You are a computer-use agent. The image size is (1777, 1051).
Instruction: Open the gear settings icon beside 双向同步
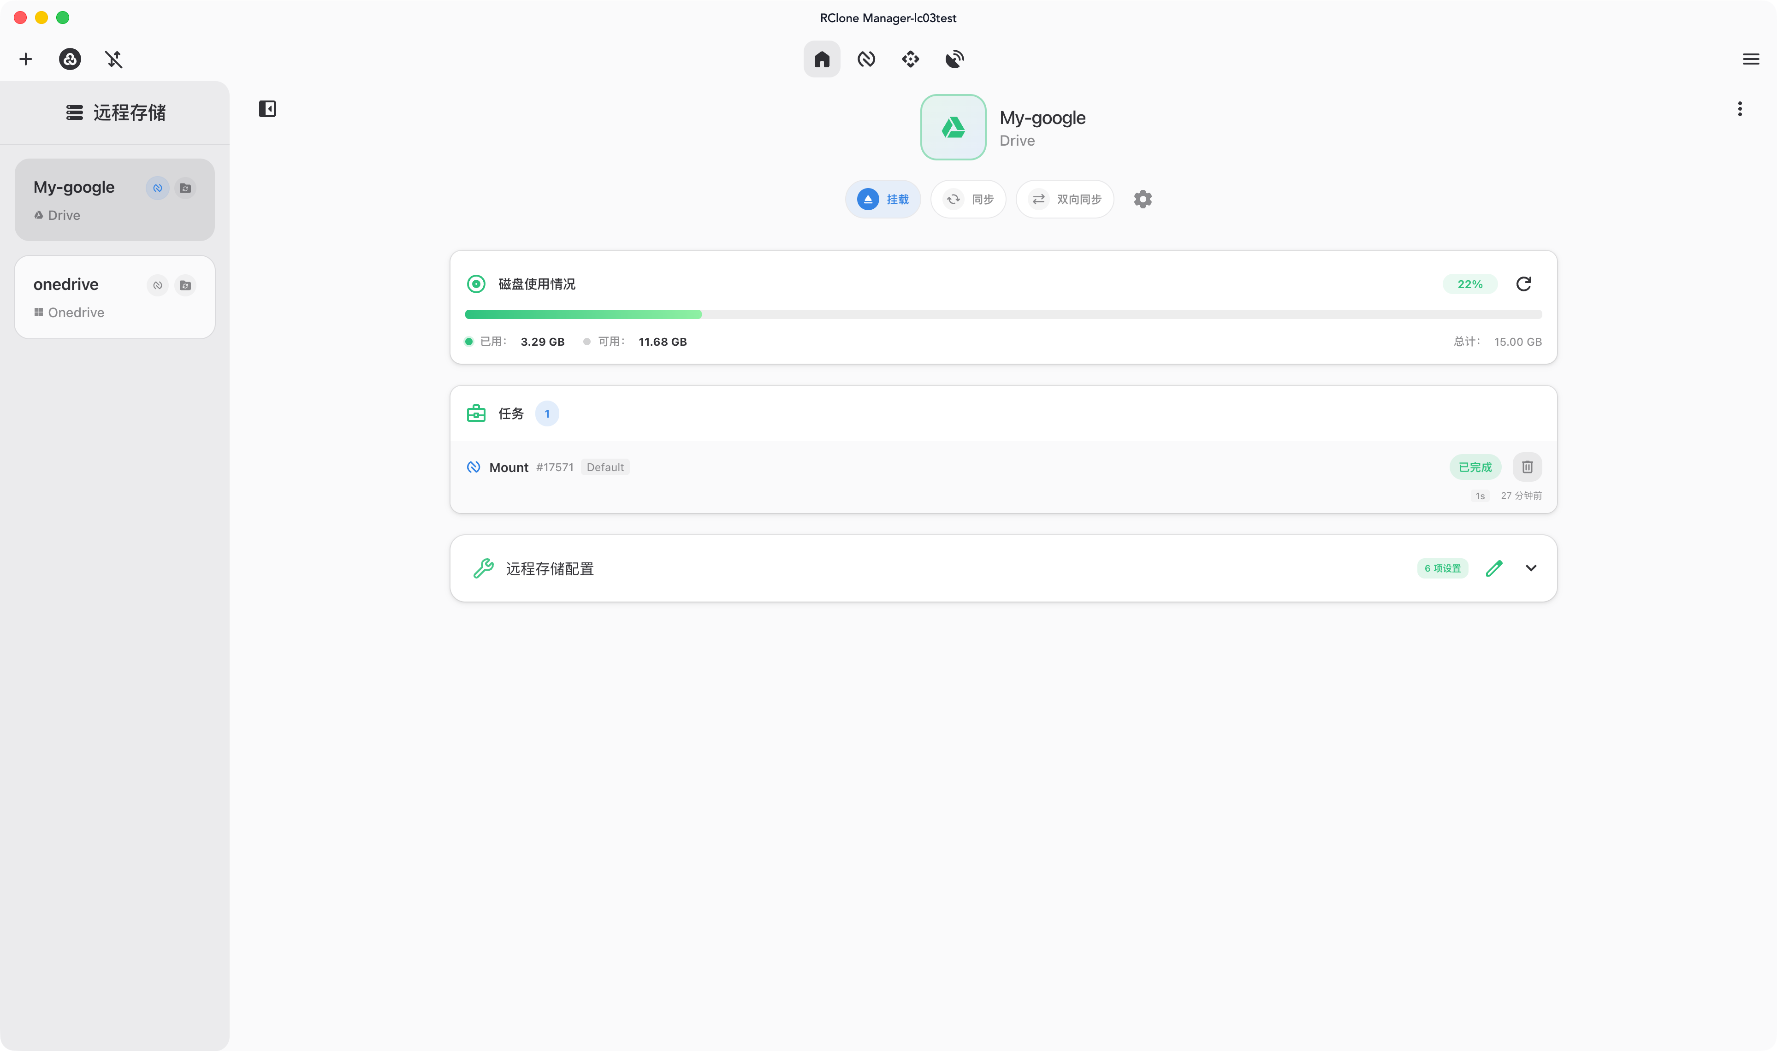(1143, 199)
